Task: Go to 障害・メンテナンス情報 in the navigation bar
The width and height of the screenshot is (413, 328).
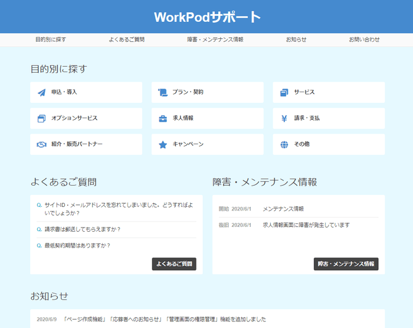Action: pyautogui.click(x=215, y=40)
